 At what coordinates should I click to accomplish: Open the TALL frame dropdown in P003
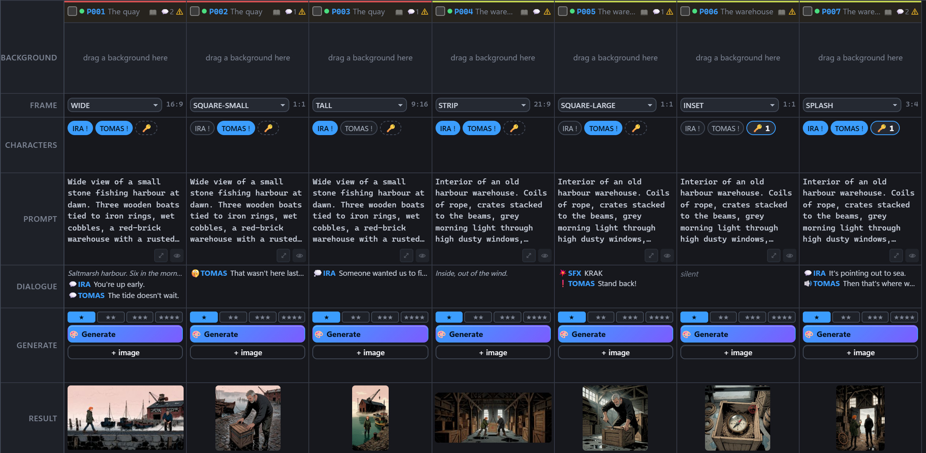(359, 105)
